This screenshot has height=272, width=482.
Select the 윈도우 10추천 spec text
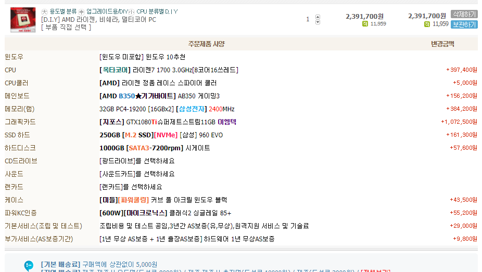click(x=143, y=57)
